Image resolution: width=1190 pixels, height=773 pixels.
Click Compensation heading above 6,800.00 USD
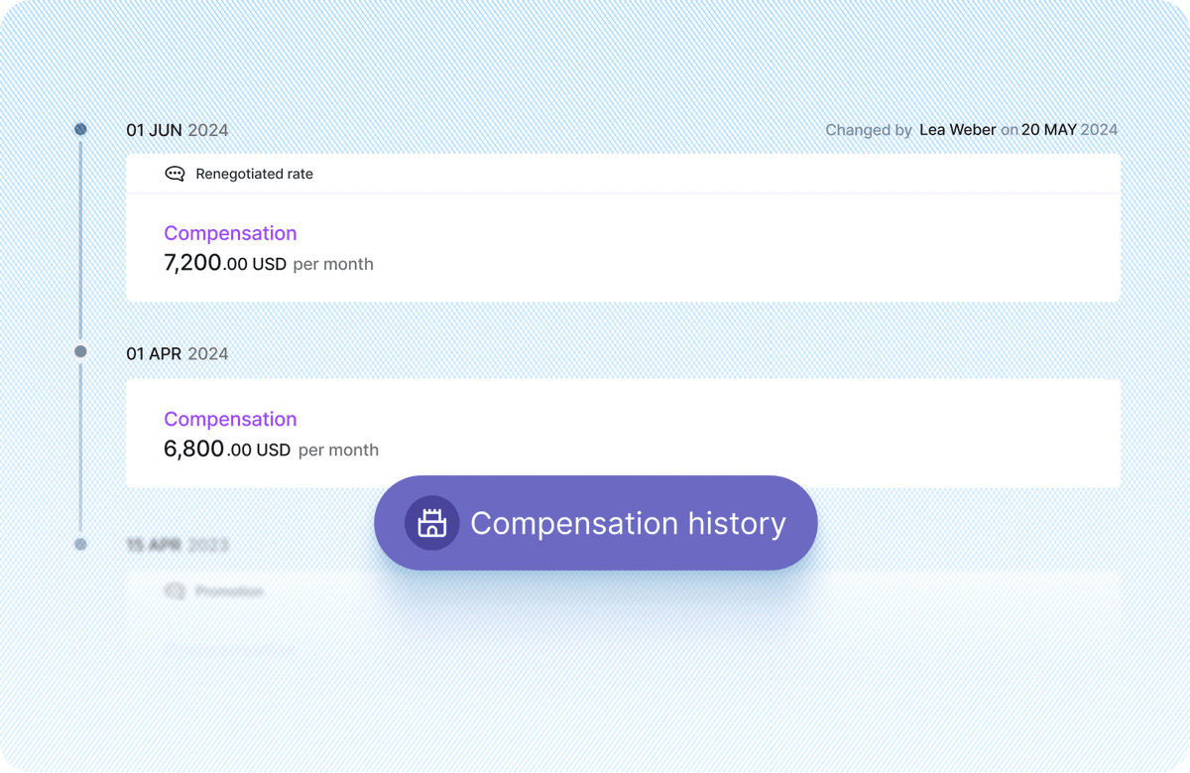(230, 419)
